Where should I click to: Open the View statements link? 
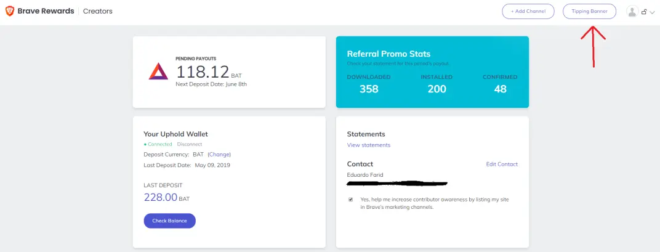tap(369, 145)
